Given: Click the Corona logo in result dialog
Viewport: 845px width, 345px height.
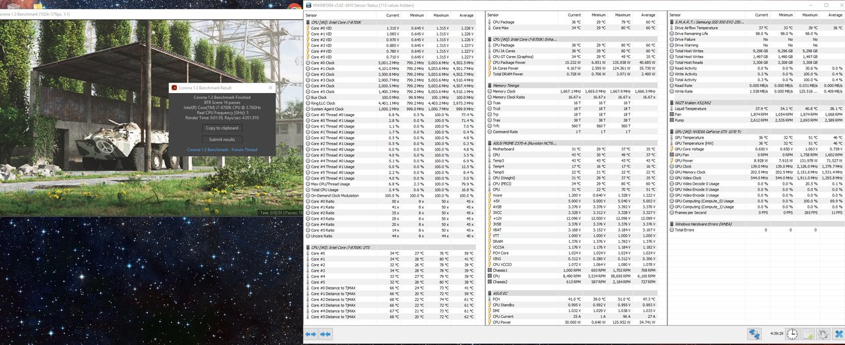Looking at the screenshot, I should coord(174,87).
